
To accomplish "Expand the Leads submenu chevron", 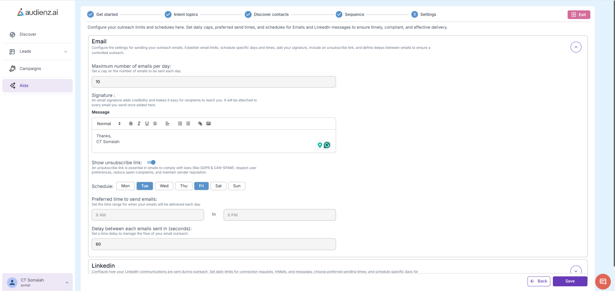I will pyautogui.click(x=66, y=52).
